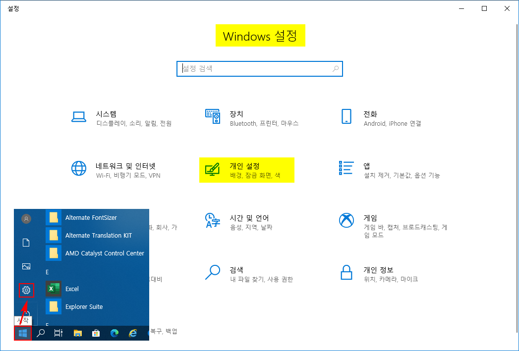Click the Alternate FontSizer folder icon

point(54,217)
